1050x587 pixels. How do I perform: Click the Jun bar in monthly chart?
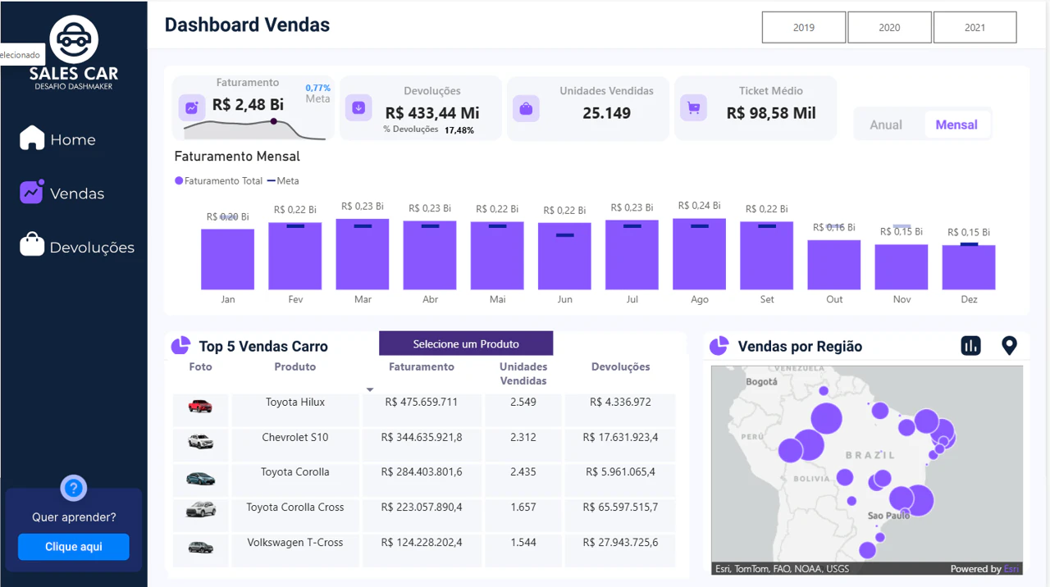click(564, 256)
